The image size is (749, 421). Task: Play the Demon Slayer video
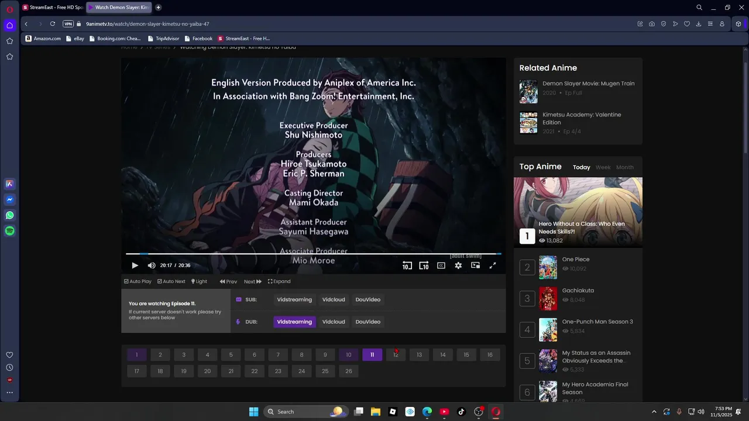tap(135, 265)
